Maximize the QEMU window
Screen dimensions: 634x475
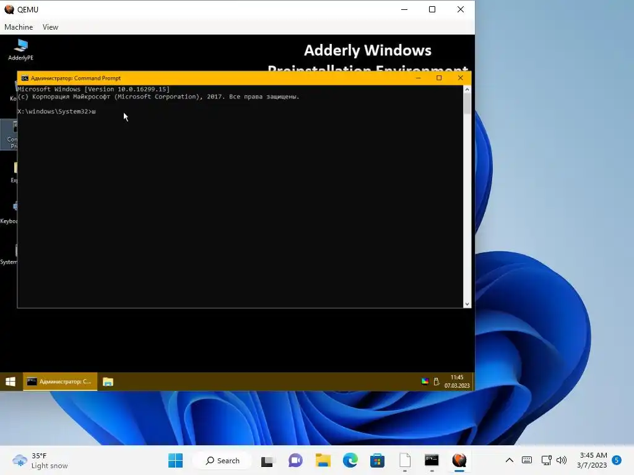pos(432,9)
